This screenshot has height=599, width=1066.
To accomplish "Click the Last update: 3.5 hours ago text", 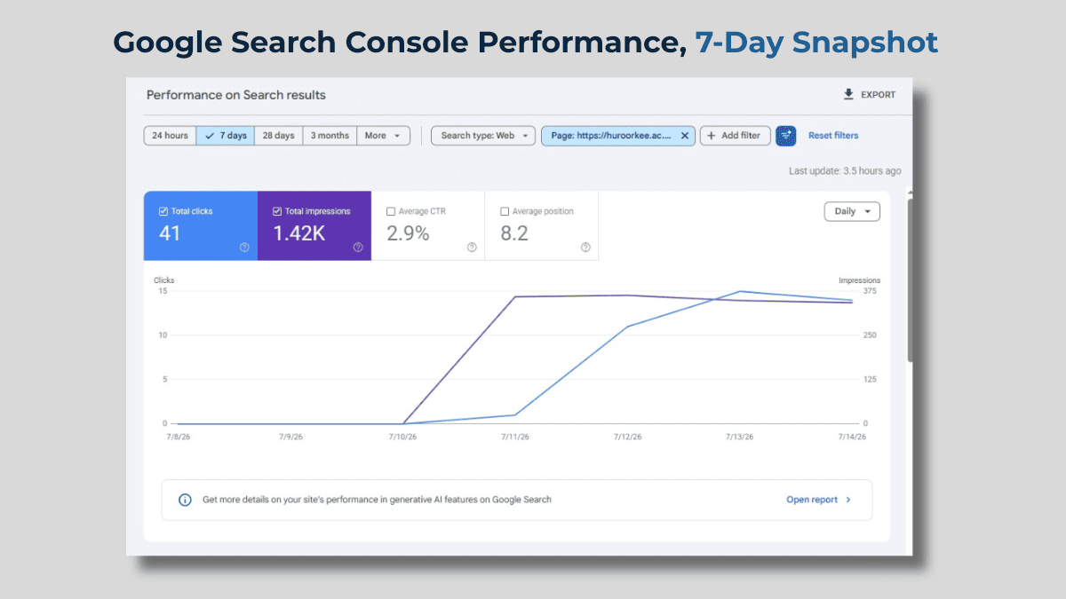I will click(845, 171).
